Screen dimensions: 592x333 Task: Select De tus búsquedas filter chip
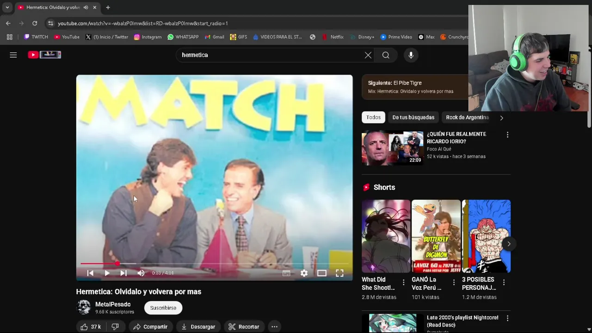413,117
